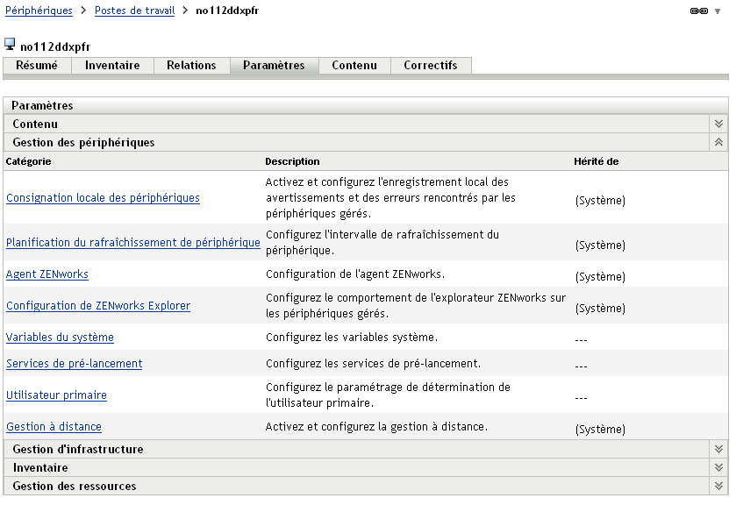Open Consignation locale des périphériques link

point(103,198)
